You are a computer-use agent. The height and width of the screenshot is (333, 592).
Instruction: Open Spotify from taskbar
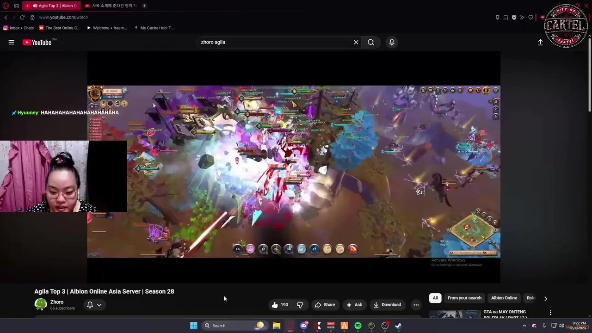358,326
